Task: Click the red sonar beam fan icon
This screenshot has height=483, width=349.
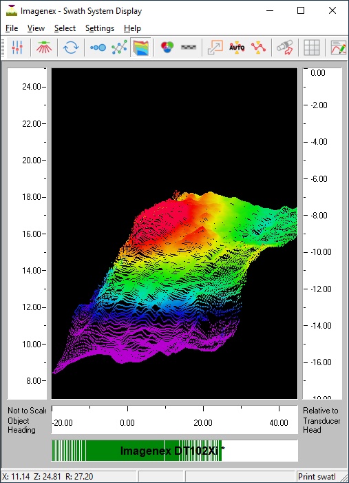Action: [44, 48]
